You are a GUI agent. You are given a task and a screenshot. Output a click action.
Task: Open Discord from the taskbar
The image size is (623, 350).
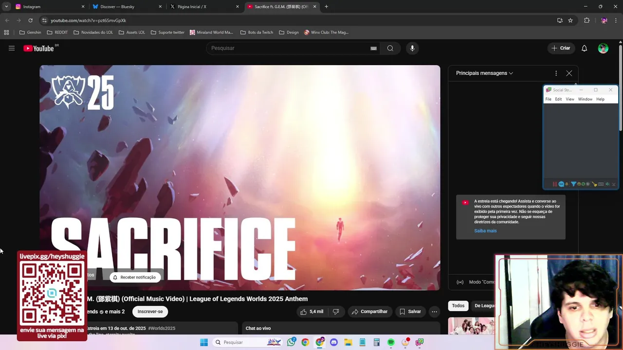pyautogui.click(x=333, y=342)
